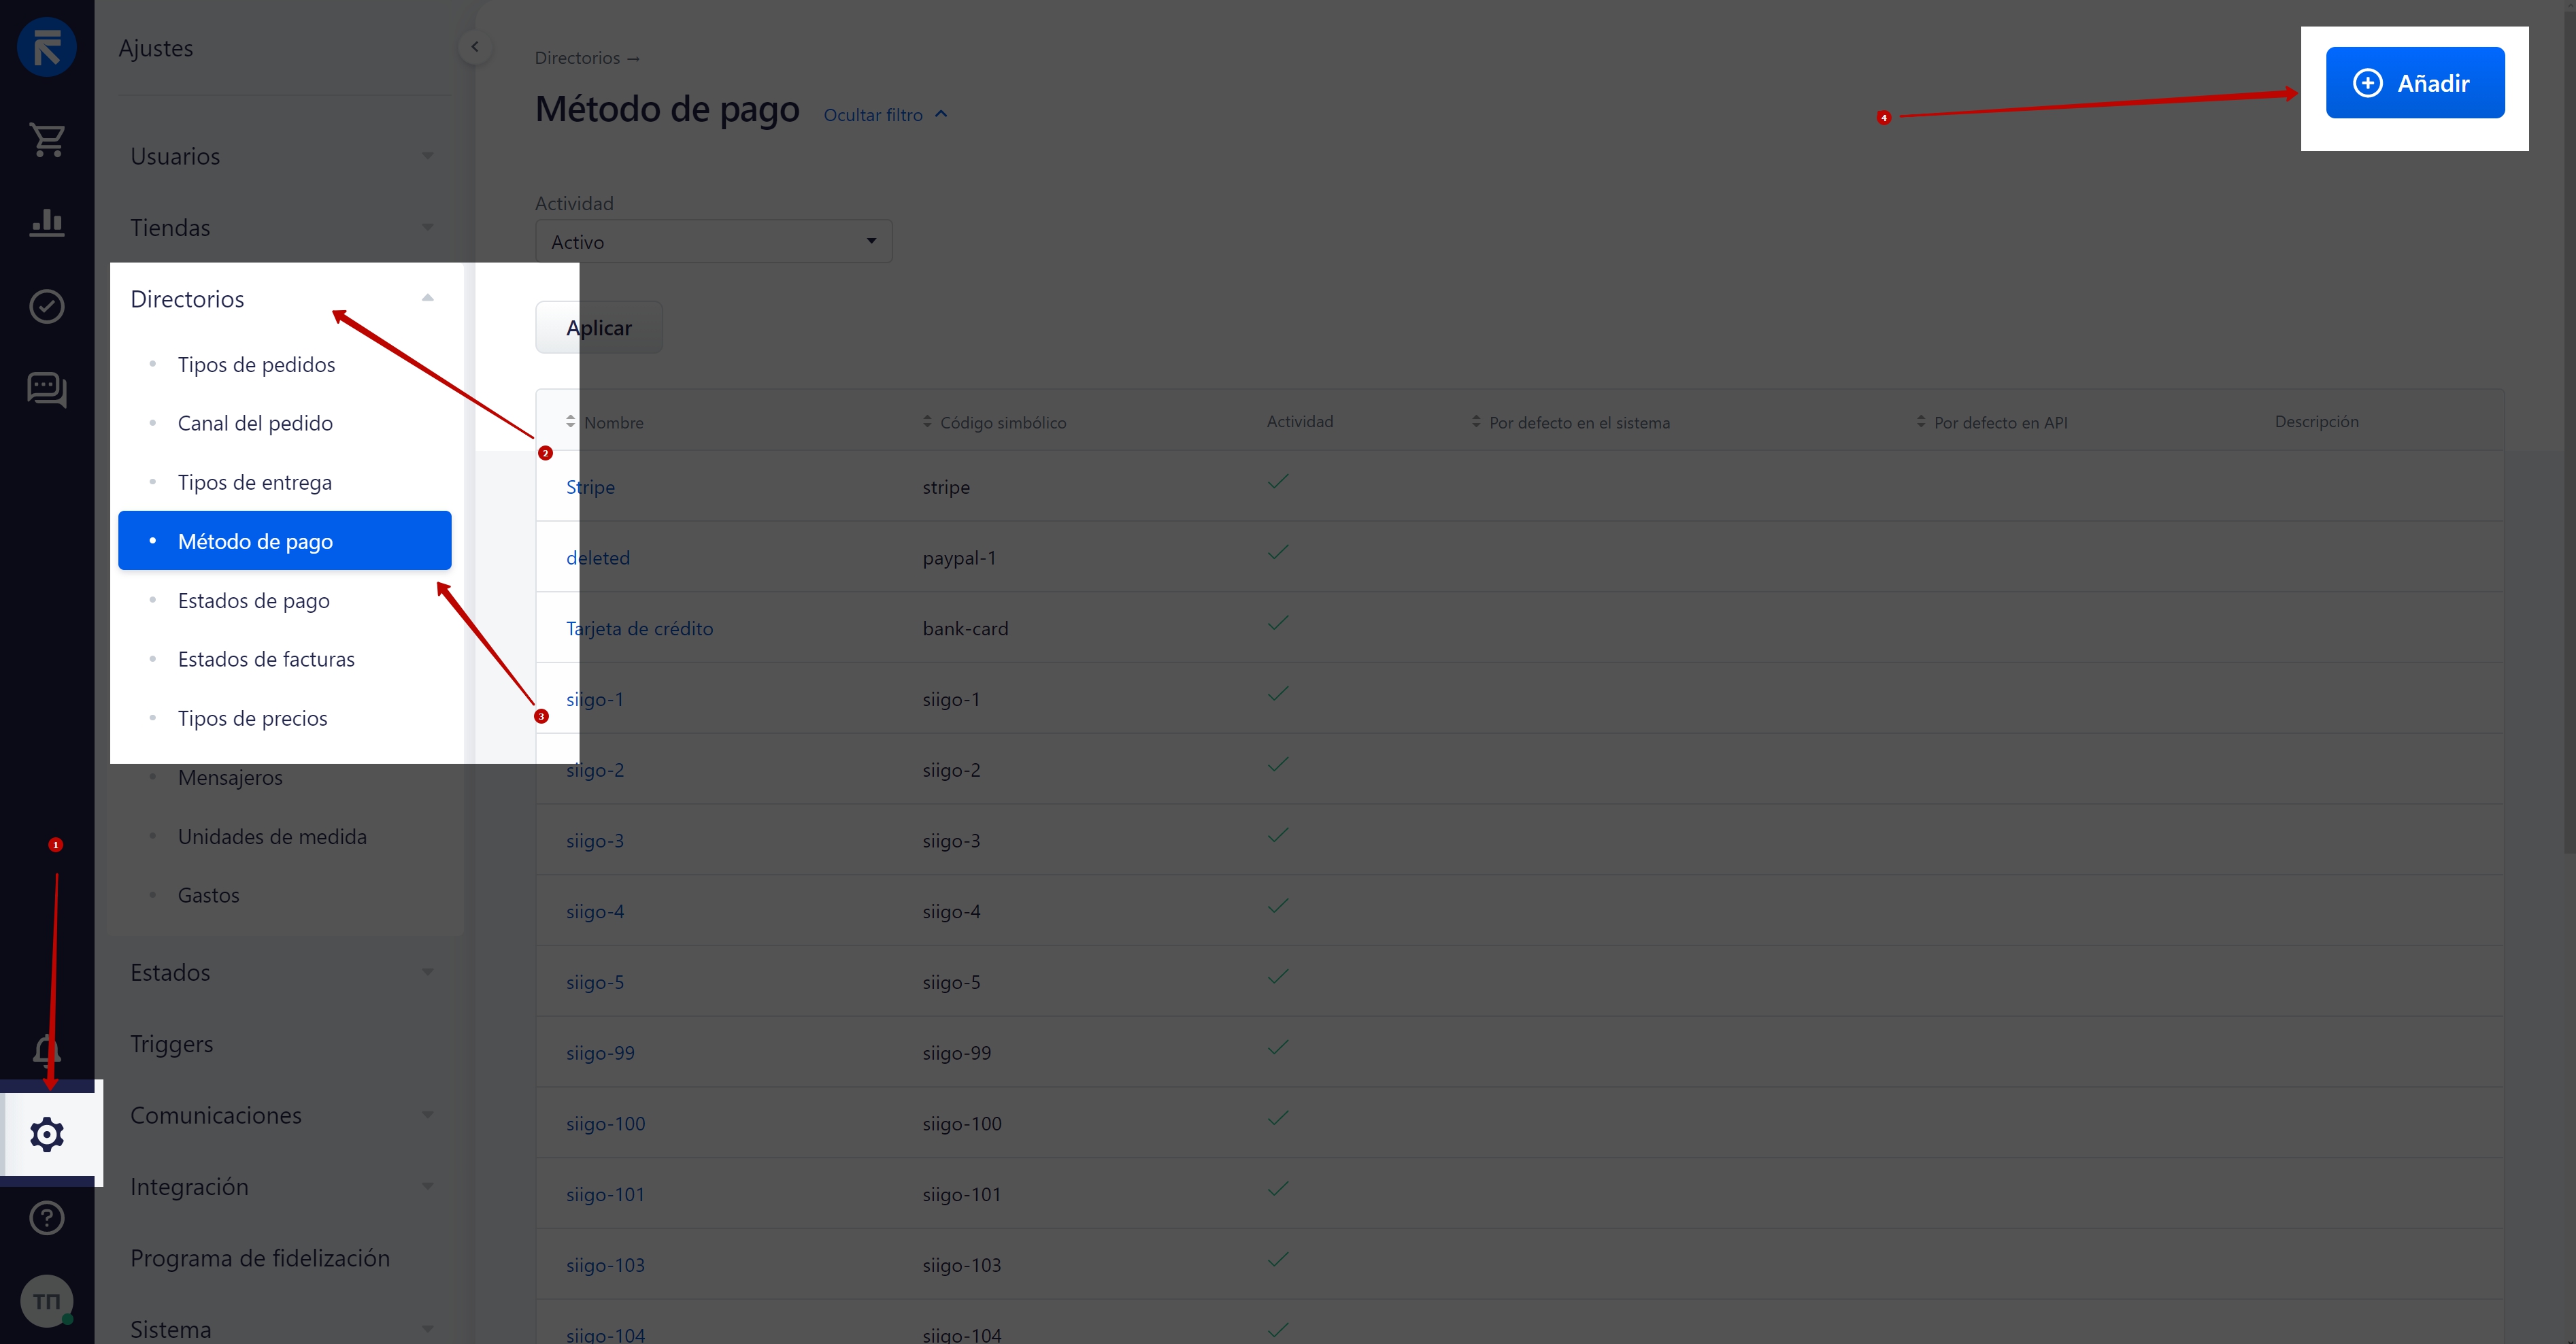Select Tipos de precios directory

coord(252,719)
